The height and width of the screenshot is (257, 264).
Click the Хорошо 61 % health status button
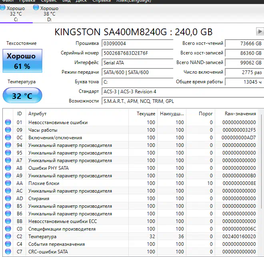[x=22, y=61]
